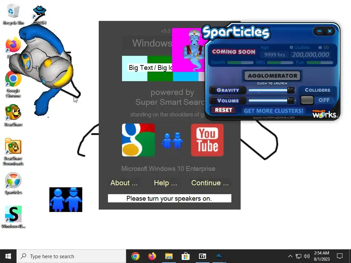Open Chrome from the taskbar

(x=135, y=256)
